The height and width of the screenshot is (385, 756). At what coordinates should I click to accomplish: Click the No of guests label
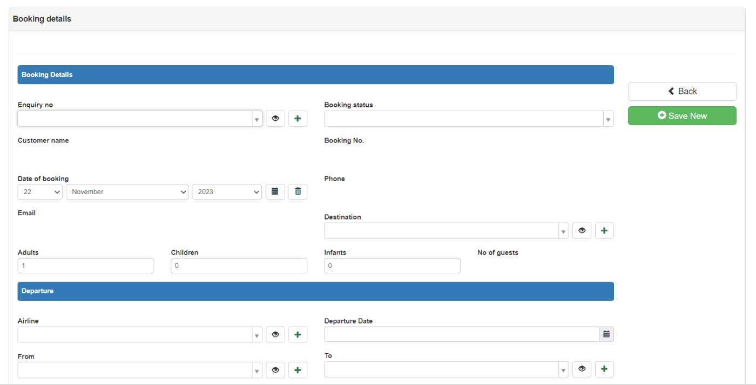tap(498, 252)
